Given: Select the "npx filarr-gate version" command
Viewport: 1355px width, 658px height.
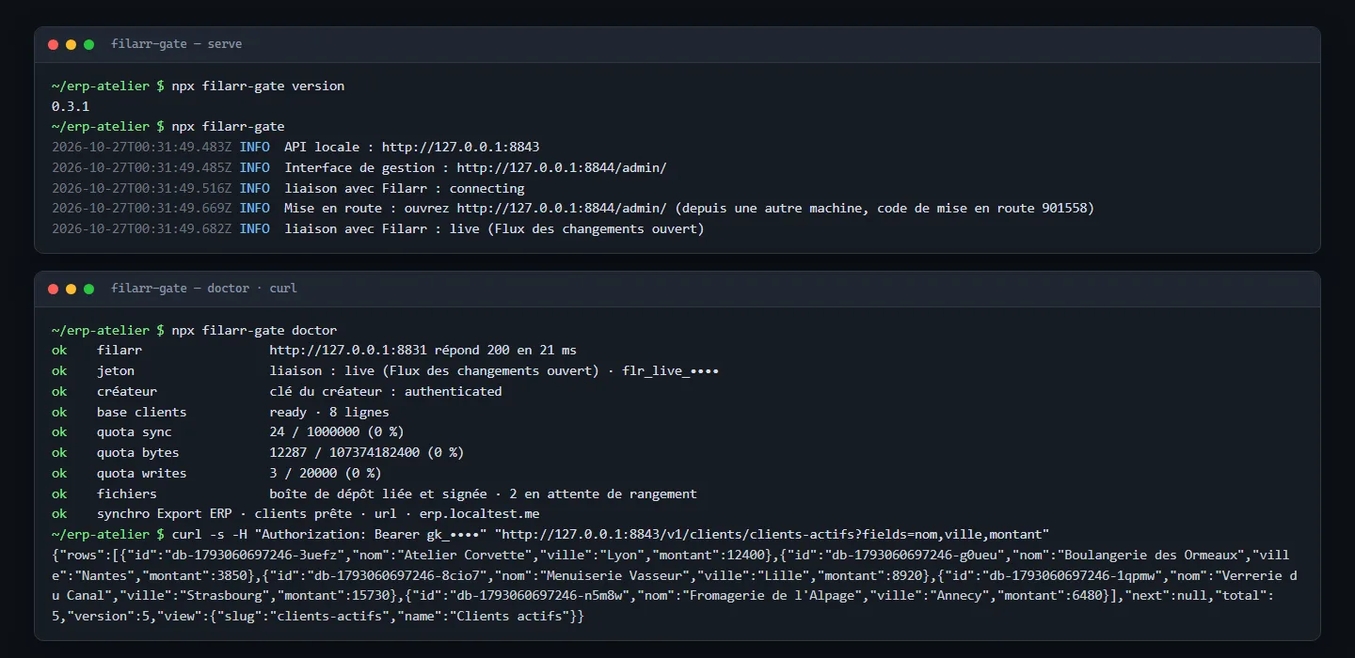Looking at the screenshot, I should point(258,86).
